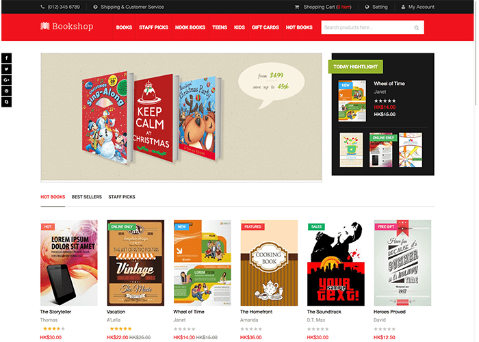Open the Setting dropdown

(376, 7)
